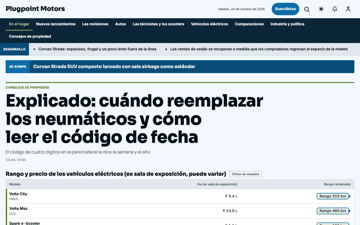Open Industria y política section
The height and width of the screenshot is (225, 360).
[287, 24]
